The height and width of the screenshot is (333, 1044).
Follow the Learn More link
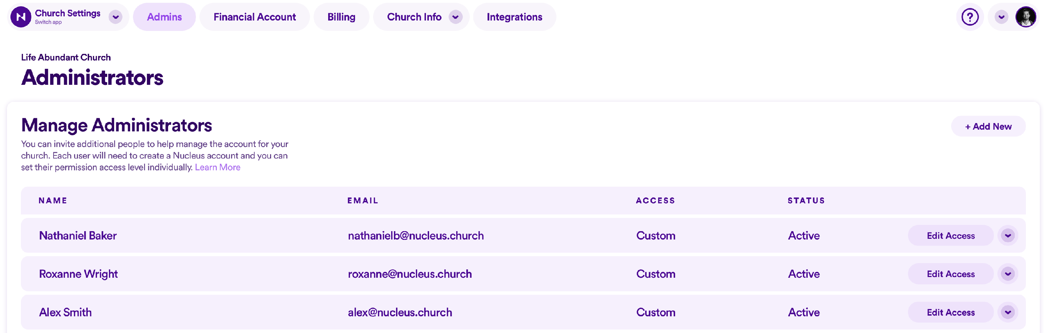coord(217,168)
